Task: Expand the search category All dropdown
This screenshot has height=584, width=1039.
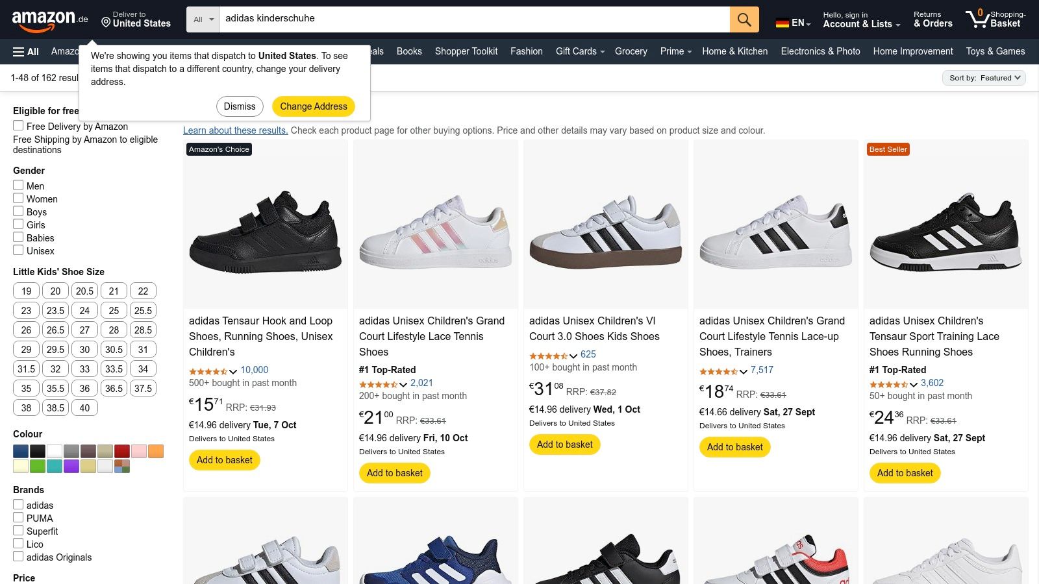Action: (203, 19)
